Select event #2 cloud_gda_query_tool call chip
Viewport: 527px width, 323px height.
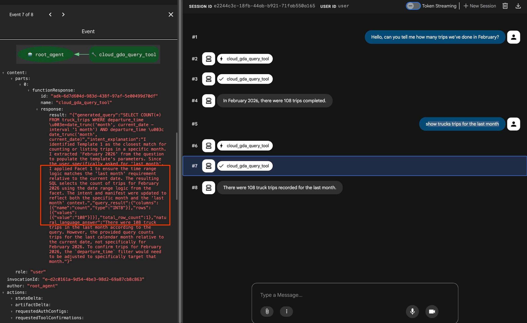point(245,59)
